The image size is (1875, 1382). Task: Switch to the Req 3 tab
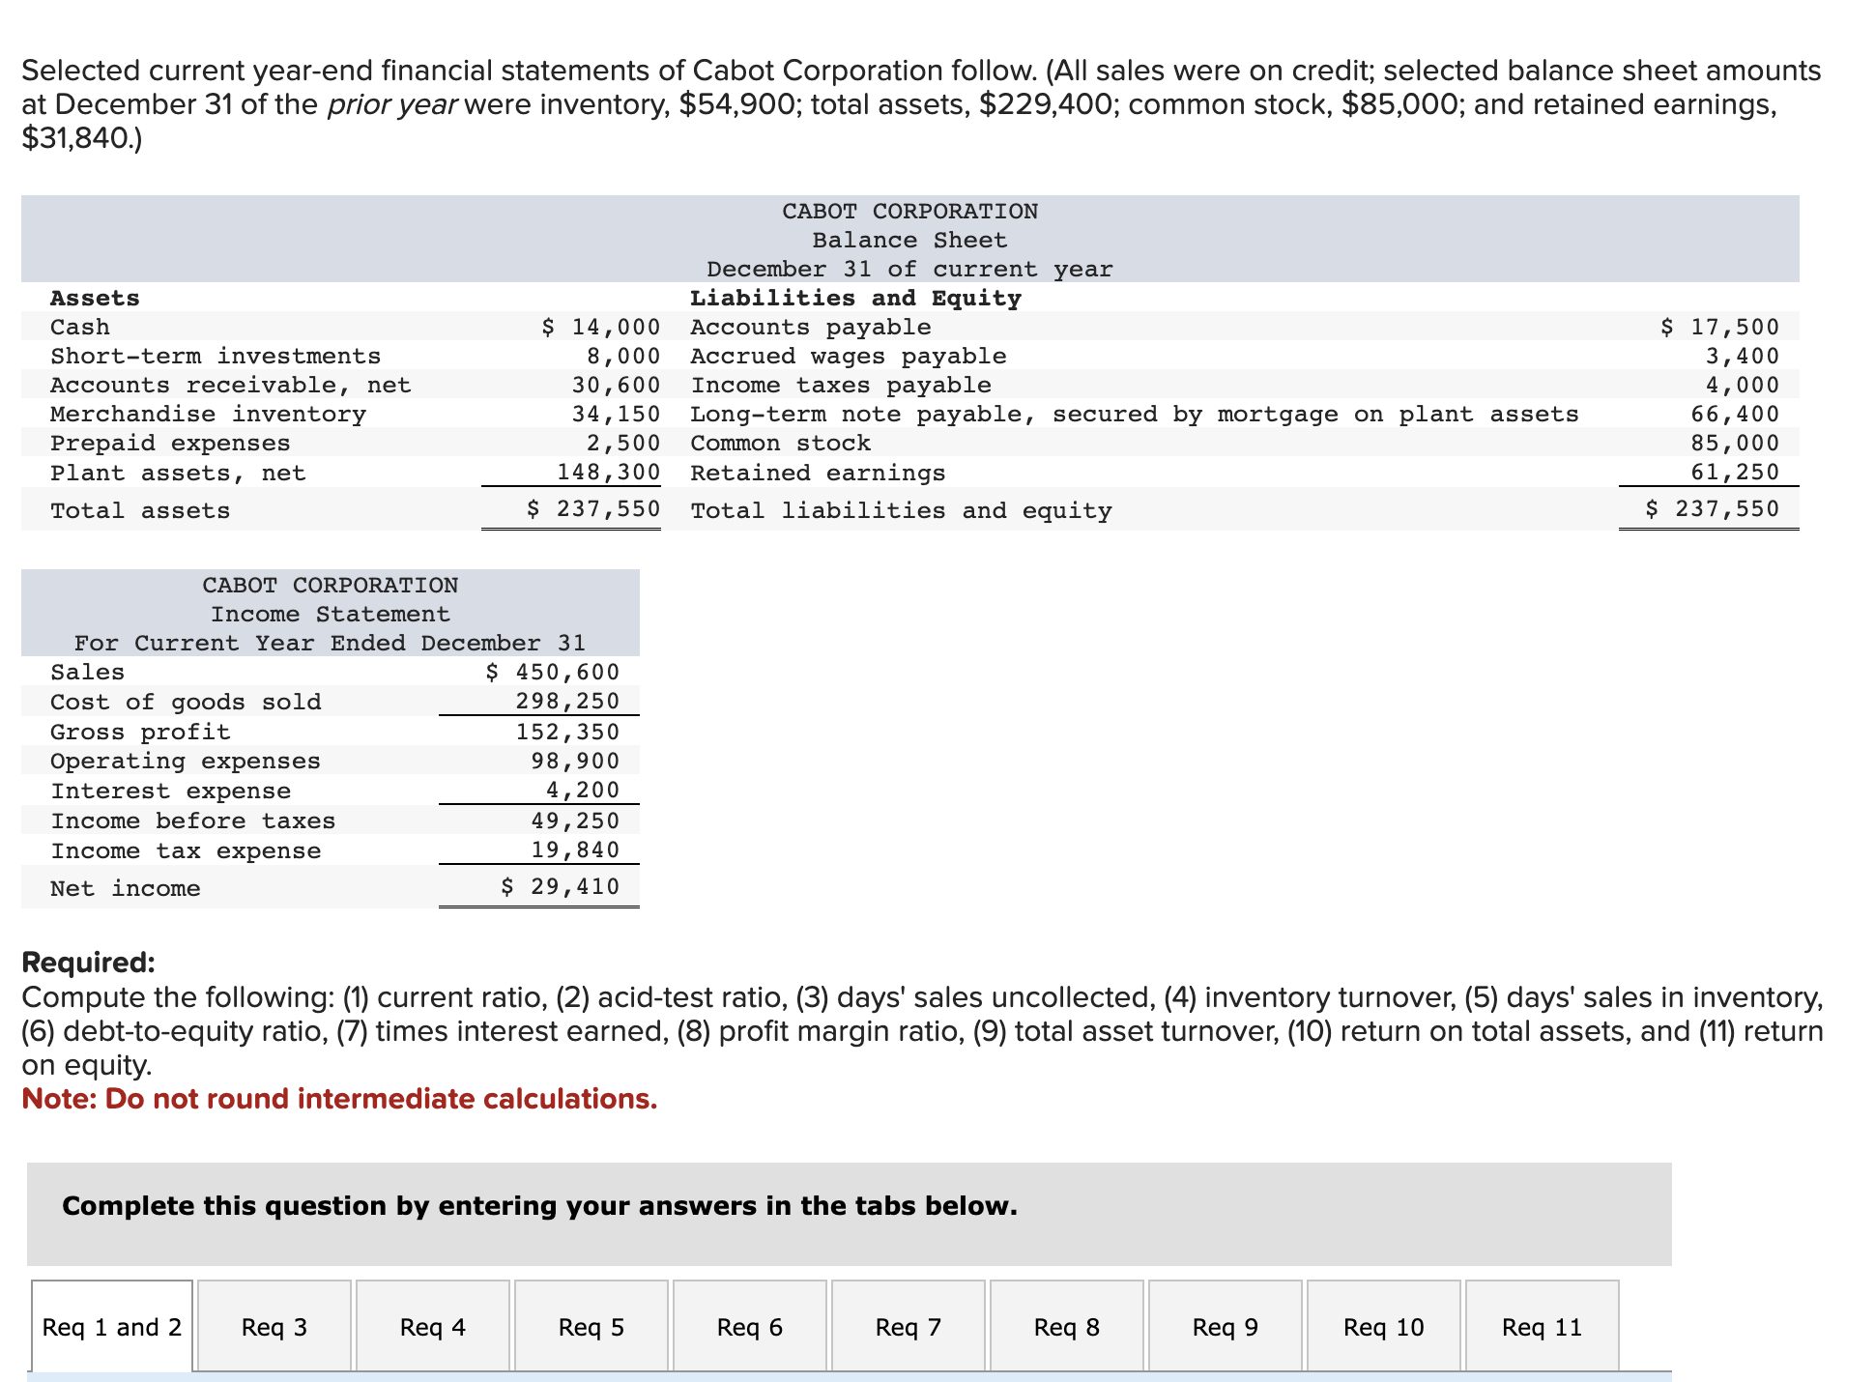[274, 1327]
